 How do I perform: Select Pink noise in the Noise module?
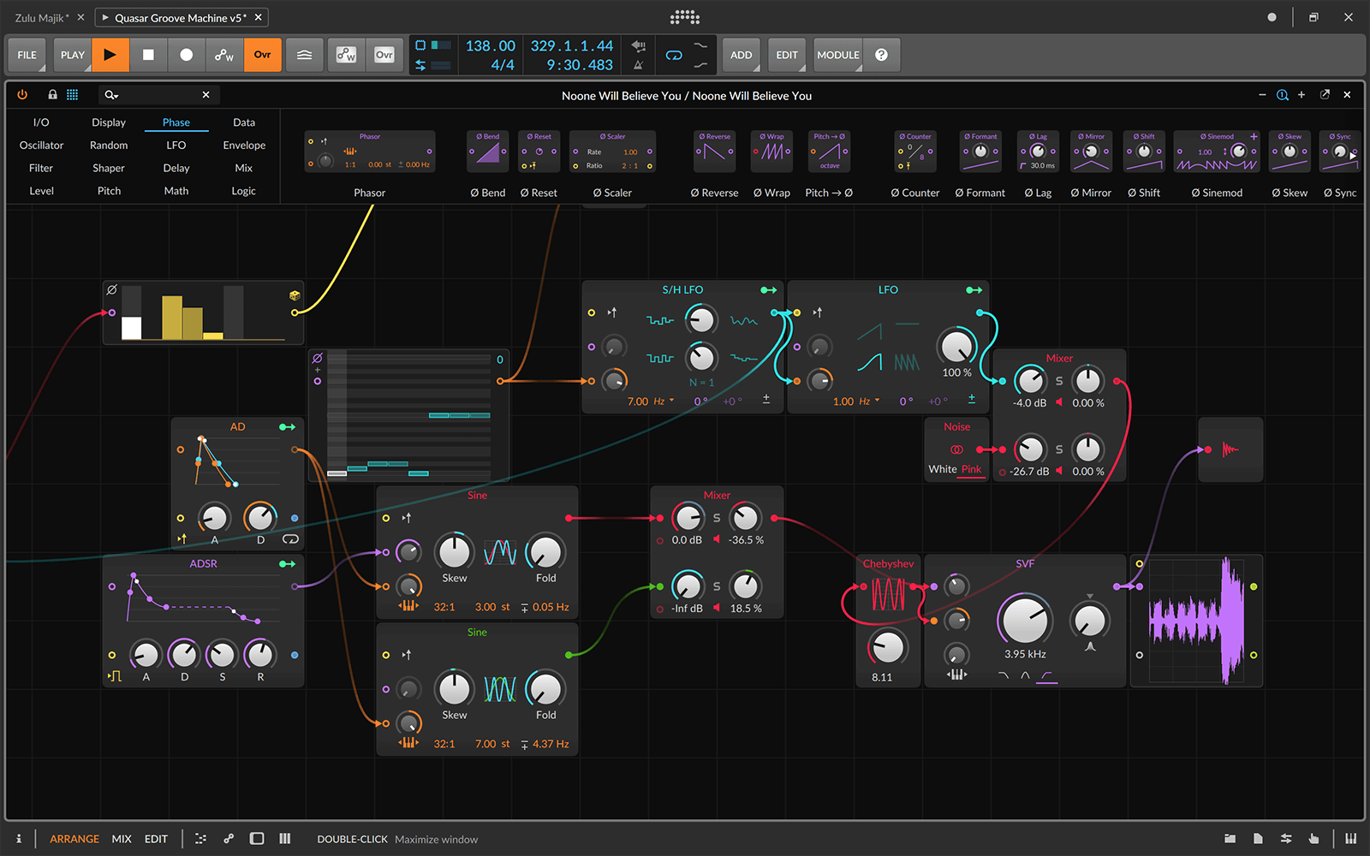coord(971,469)
